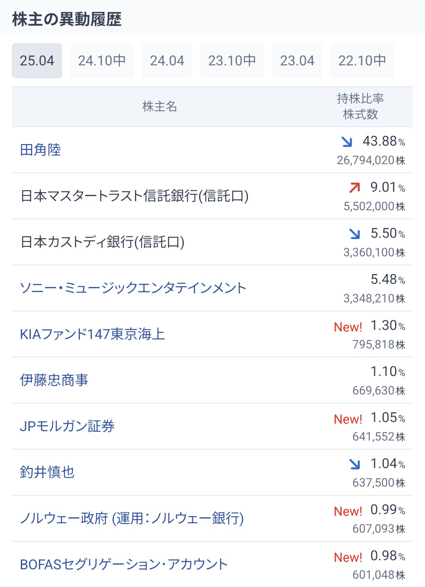Switch to the 23.04 tab

pyautogui.click(x=297, y=61)
